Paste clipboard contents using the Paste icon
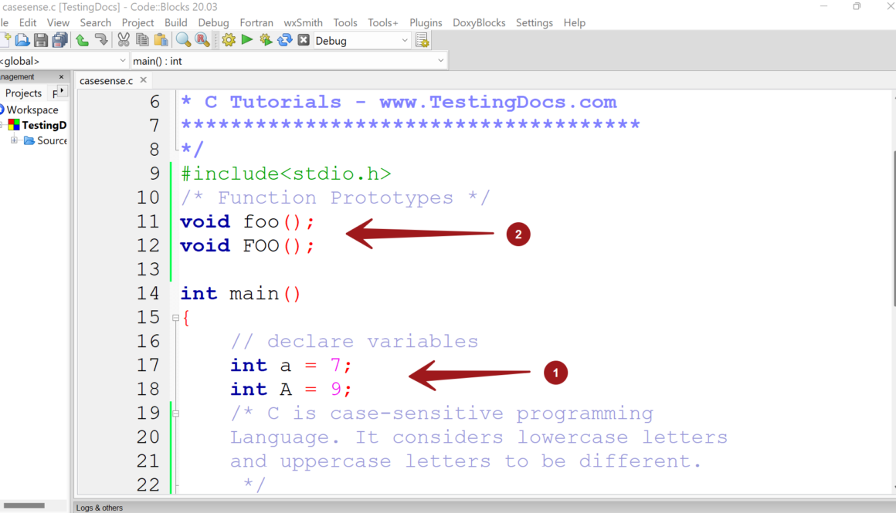This screenshot has width=896, height=513. point(162,39)
